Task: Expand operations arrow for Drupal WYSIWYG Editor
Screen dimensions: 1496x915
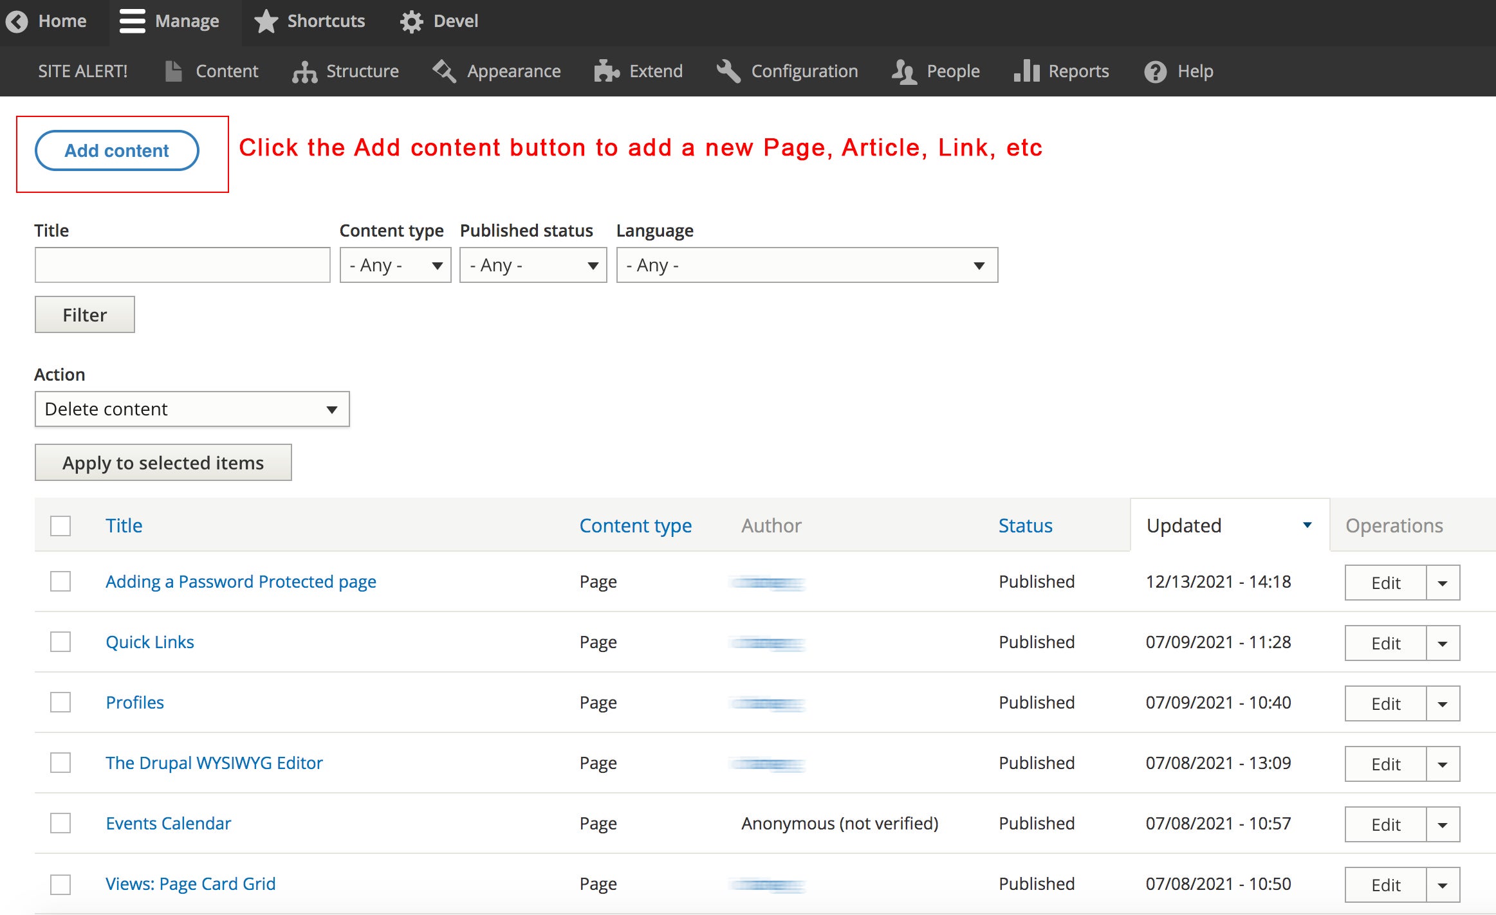Action: tap(1443, 765)
